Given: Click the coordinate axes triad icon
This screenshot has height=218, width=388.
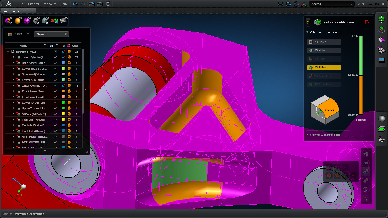Looking at the screenshot, I should click(304, 4).
